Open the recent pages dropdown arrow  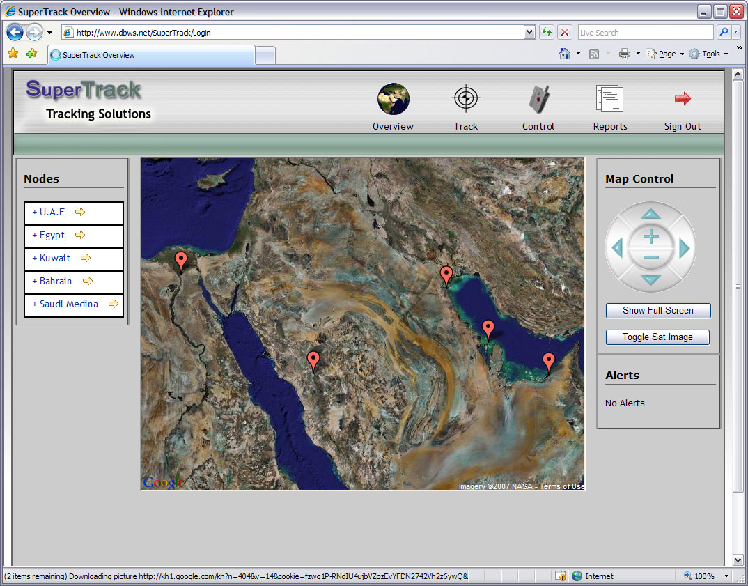coord(49,33)
